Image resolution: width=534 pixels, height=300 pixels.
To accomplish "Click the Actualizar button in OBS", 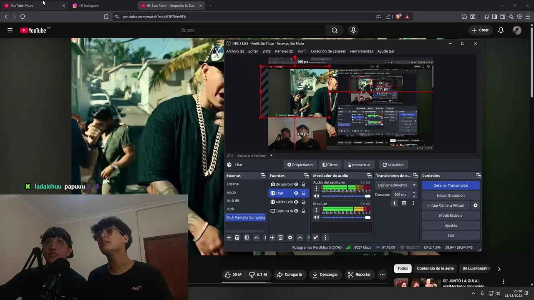I will [x=393, y=165].
